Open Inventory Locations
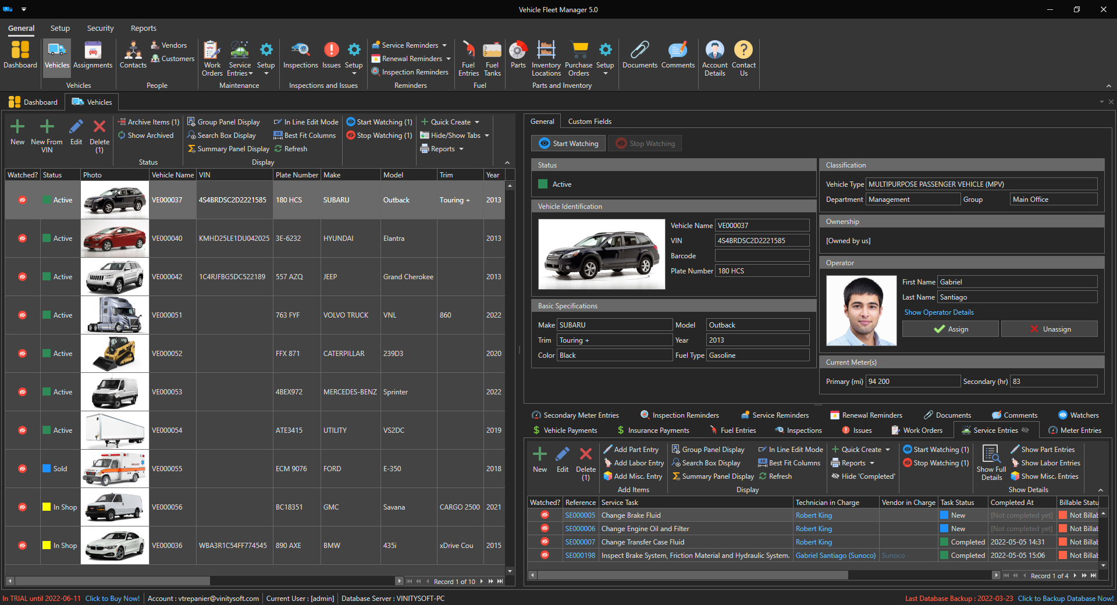The height and width of the screenshot is (605, 1117). pos(546,56)
